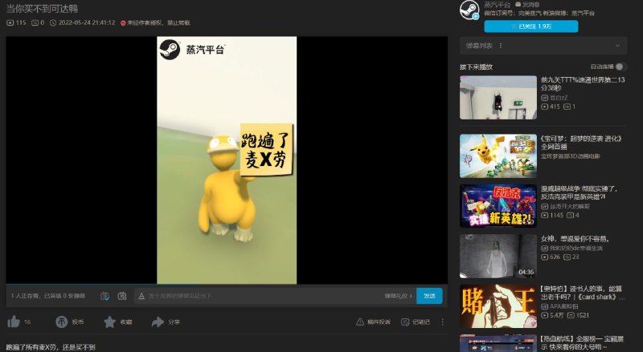Screen dimensions: 643x352
Task: Click the 发送 send button
Action: (x=429, y=296)
